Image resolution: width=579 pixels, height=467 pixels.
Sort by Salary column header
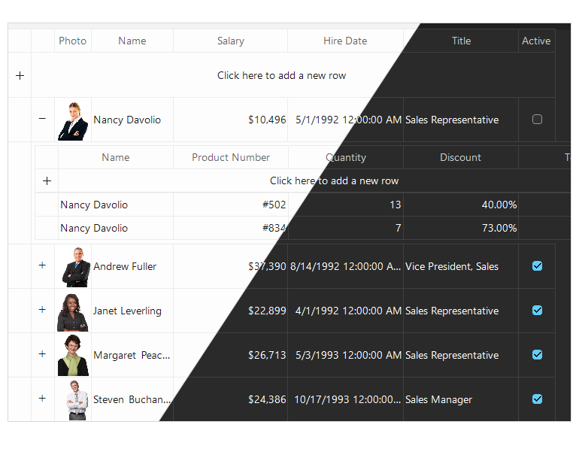[x=231, y=41]
